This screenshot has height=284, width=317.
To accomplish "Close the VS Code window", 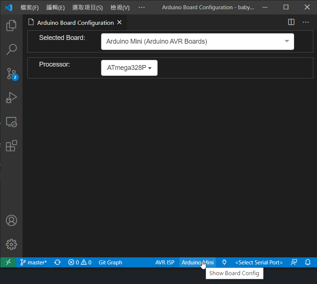I will click(x=307, y=7).
